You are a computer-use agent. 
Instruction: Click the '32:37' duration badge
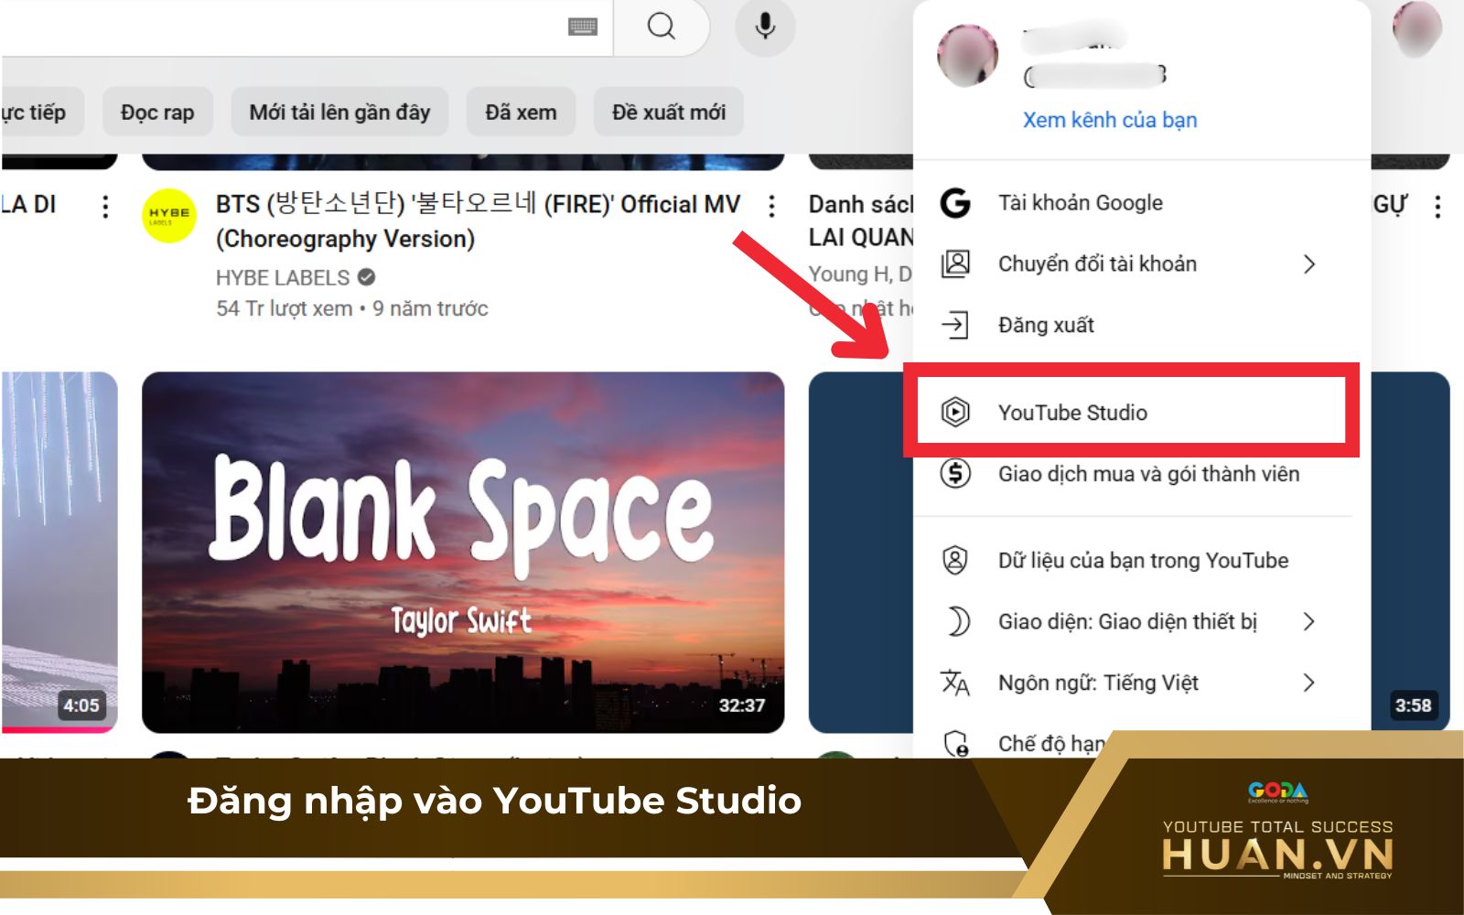[x=742, y=705]
